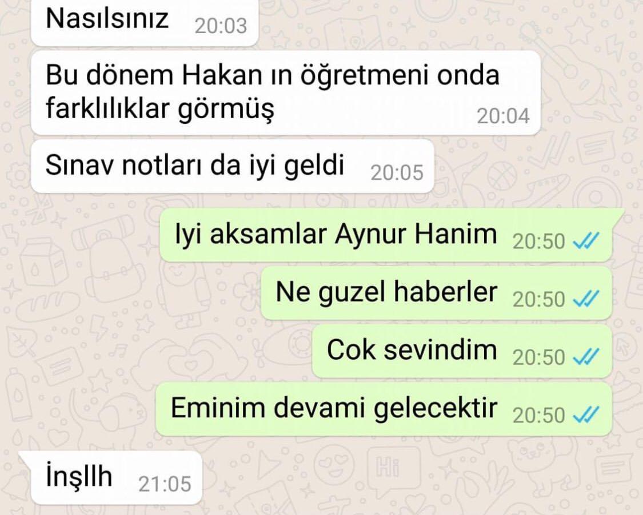Tap the double-check icon on 'Ne guzel haberler'
The image size is (643, 515).
586,298
